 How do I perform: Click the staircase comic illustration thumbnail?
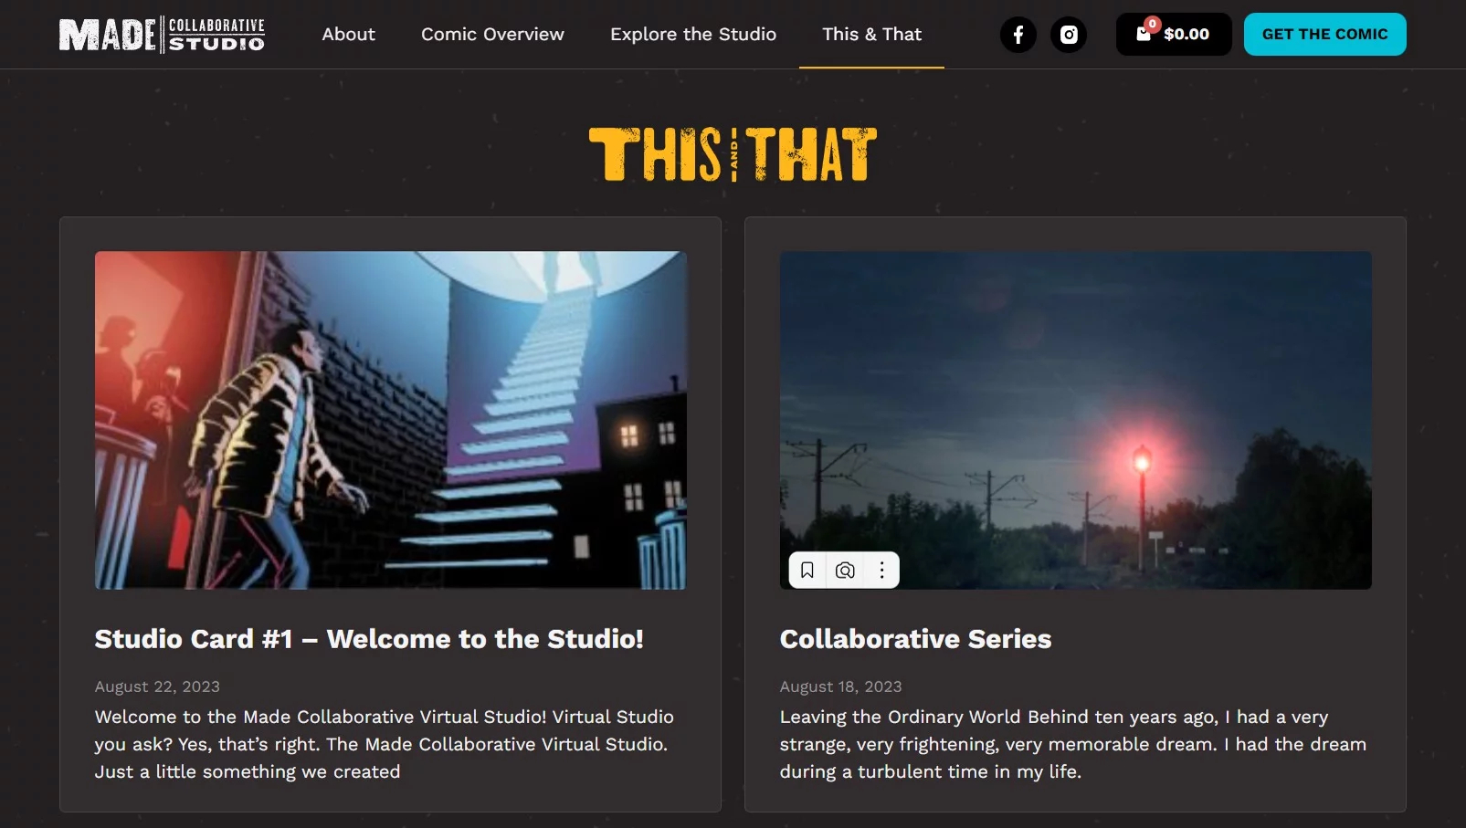391,420
